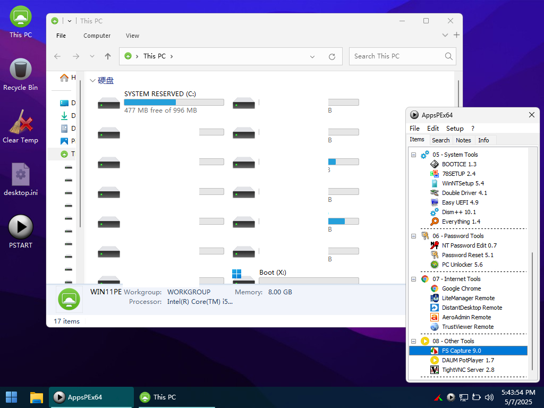
Task: Click search magnifier in This PC
Action: point(448,56)
